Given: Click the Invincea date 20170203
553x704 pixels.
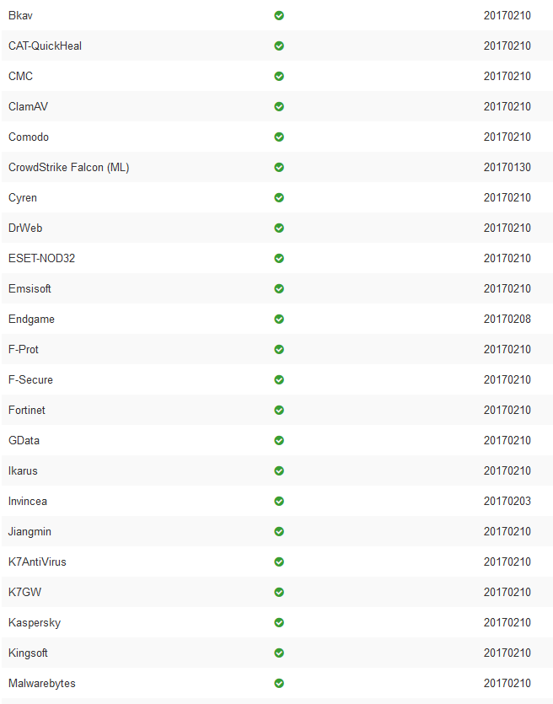Looking at the screenshot, I should pyautogui.click(x=507, y=501).
